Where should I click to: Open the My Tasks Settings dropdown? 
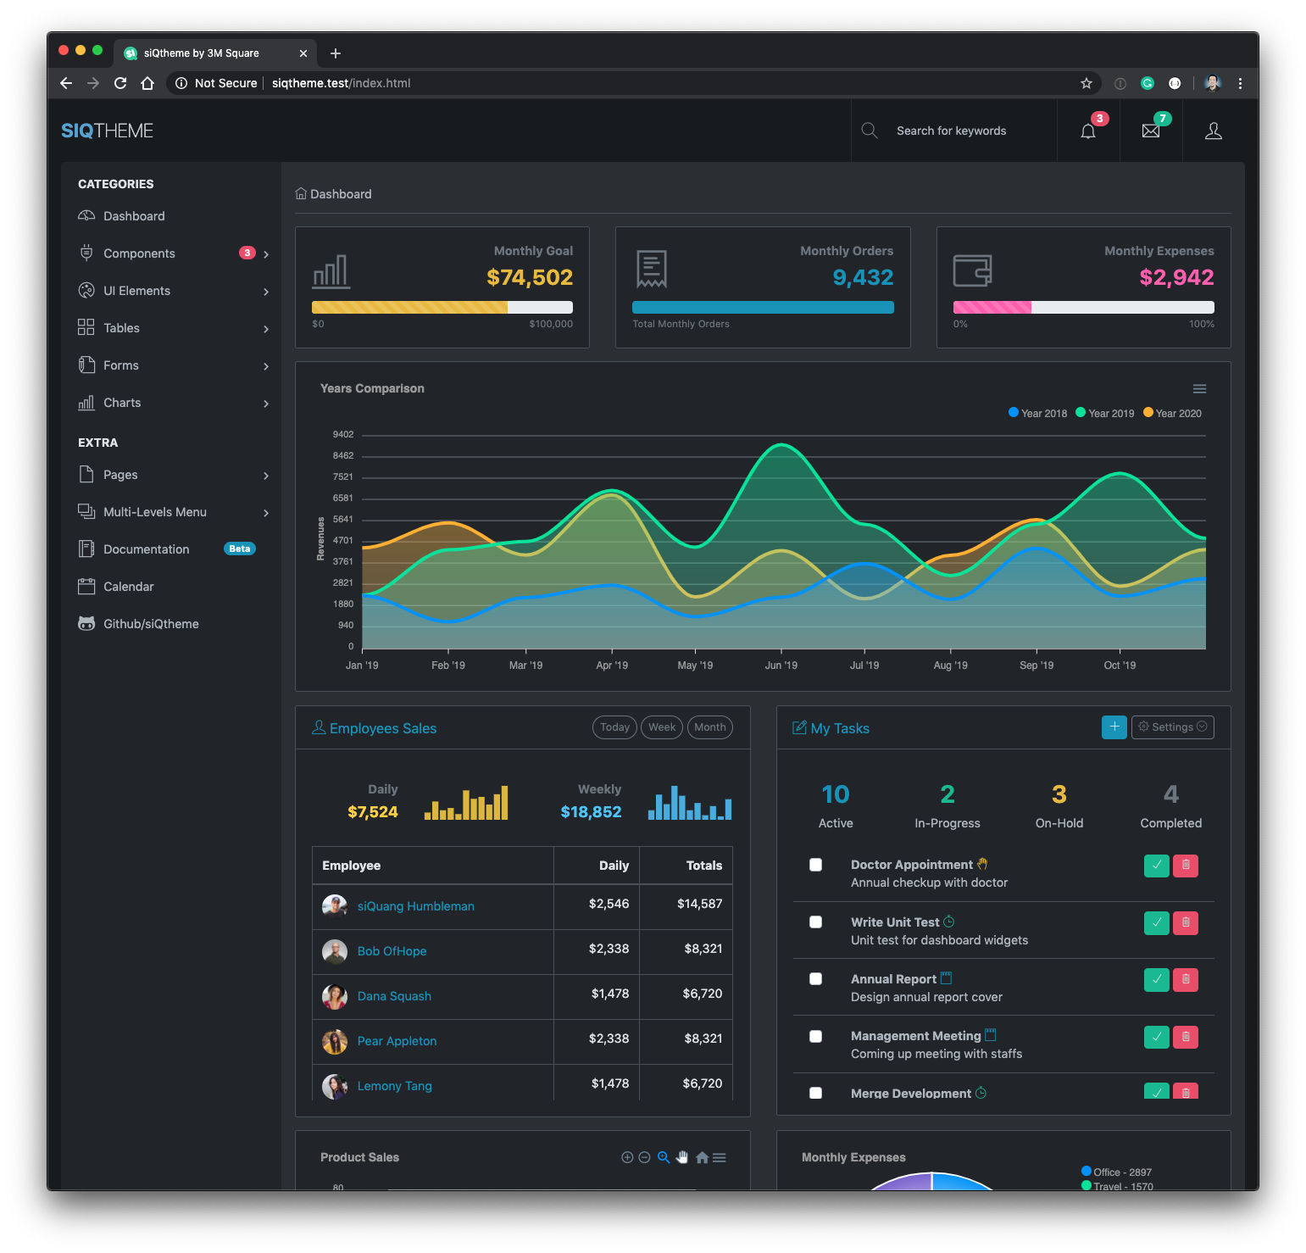click(x=1173, y=727)
